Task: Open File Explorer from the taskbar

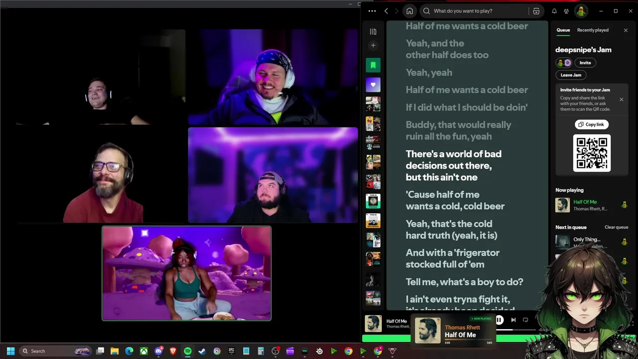Action: pyautogui.click(x=115, y=351)
